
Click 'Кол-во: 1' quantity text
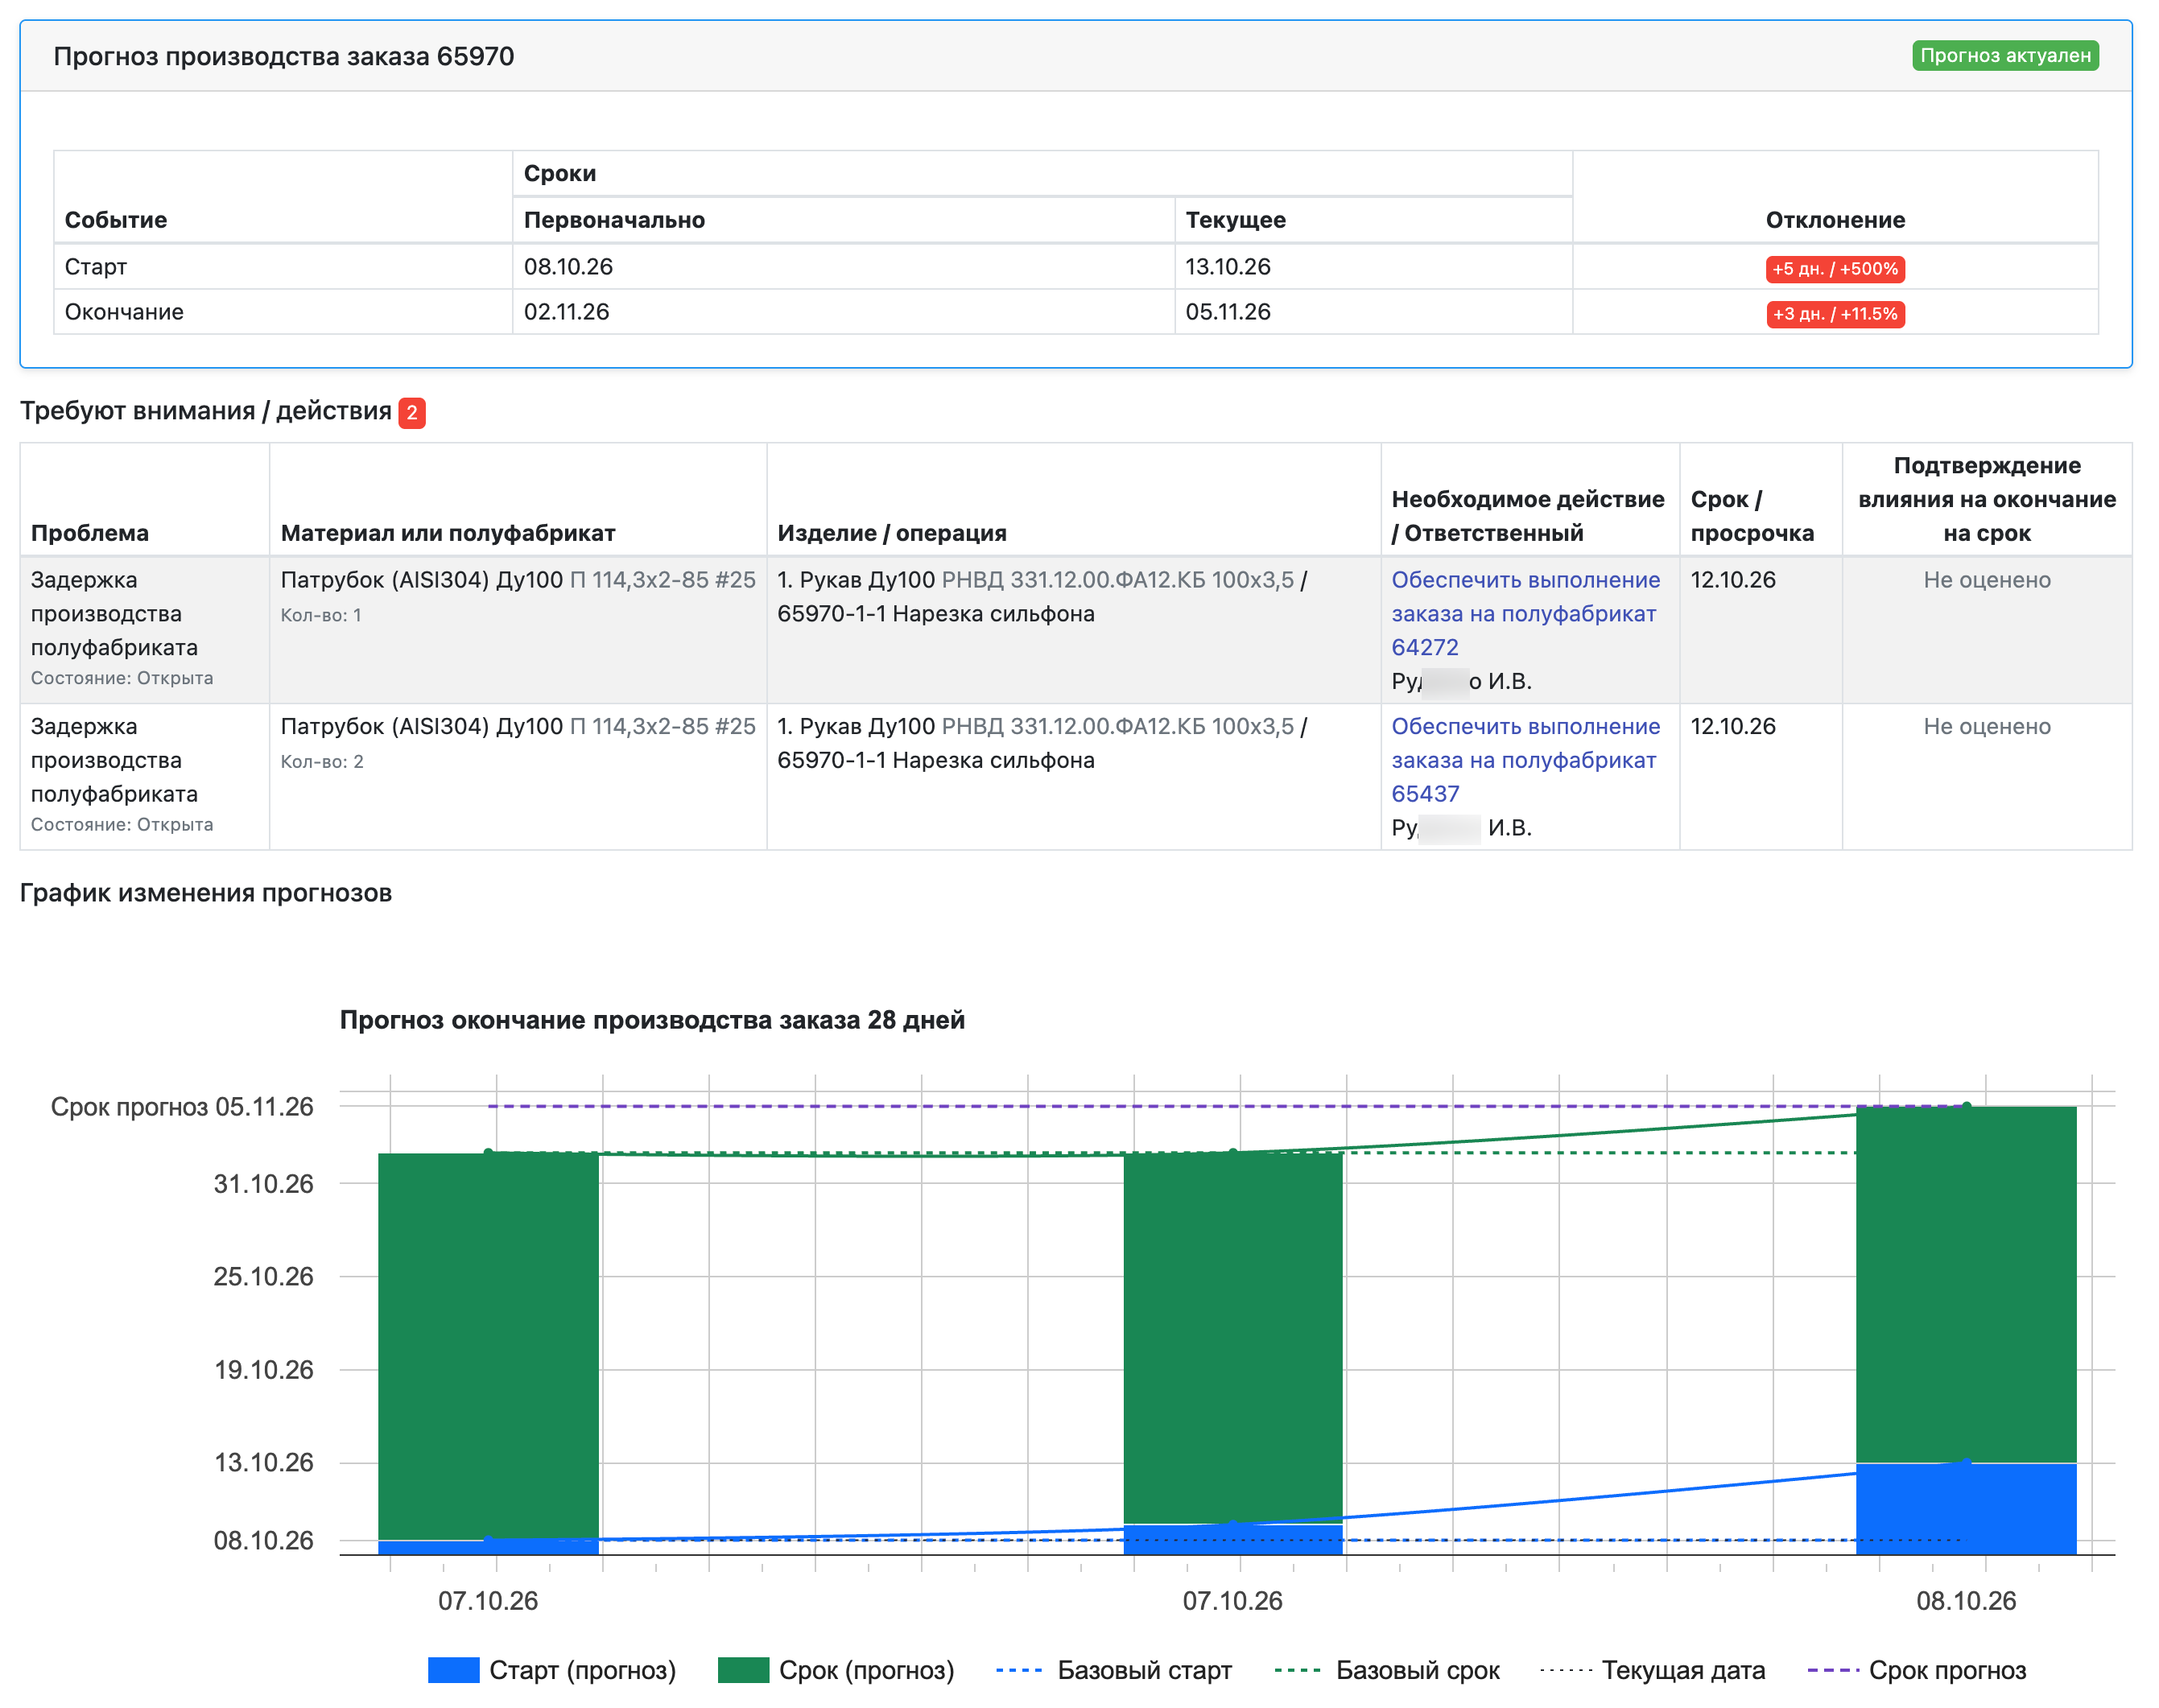(x=321, y=614)
